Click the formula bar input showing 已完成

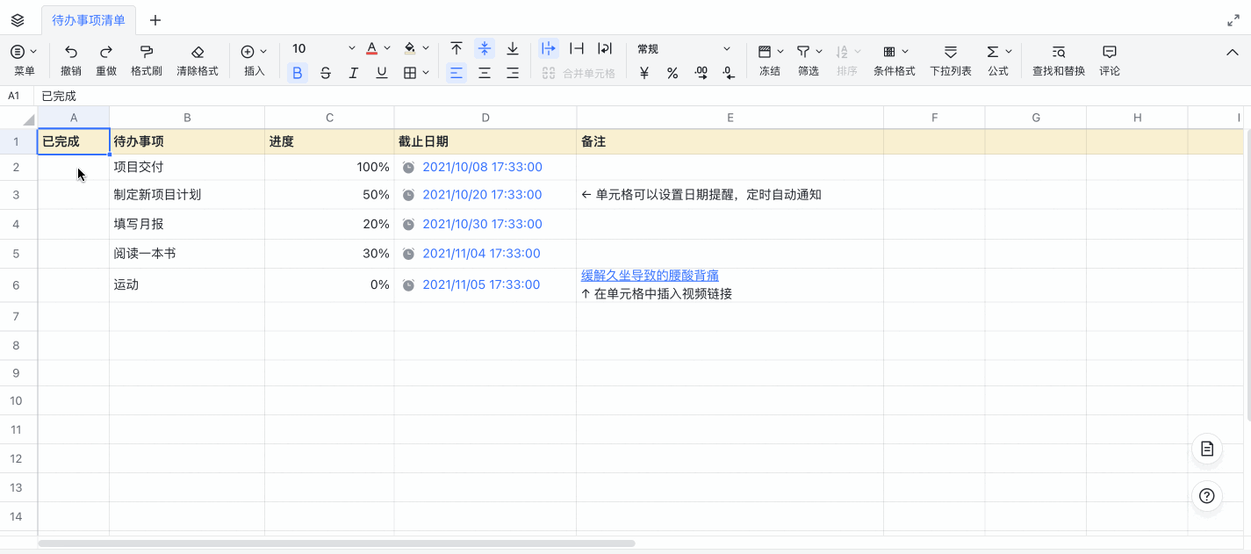(641, 97)
